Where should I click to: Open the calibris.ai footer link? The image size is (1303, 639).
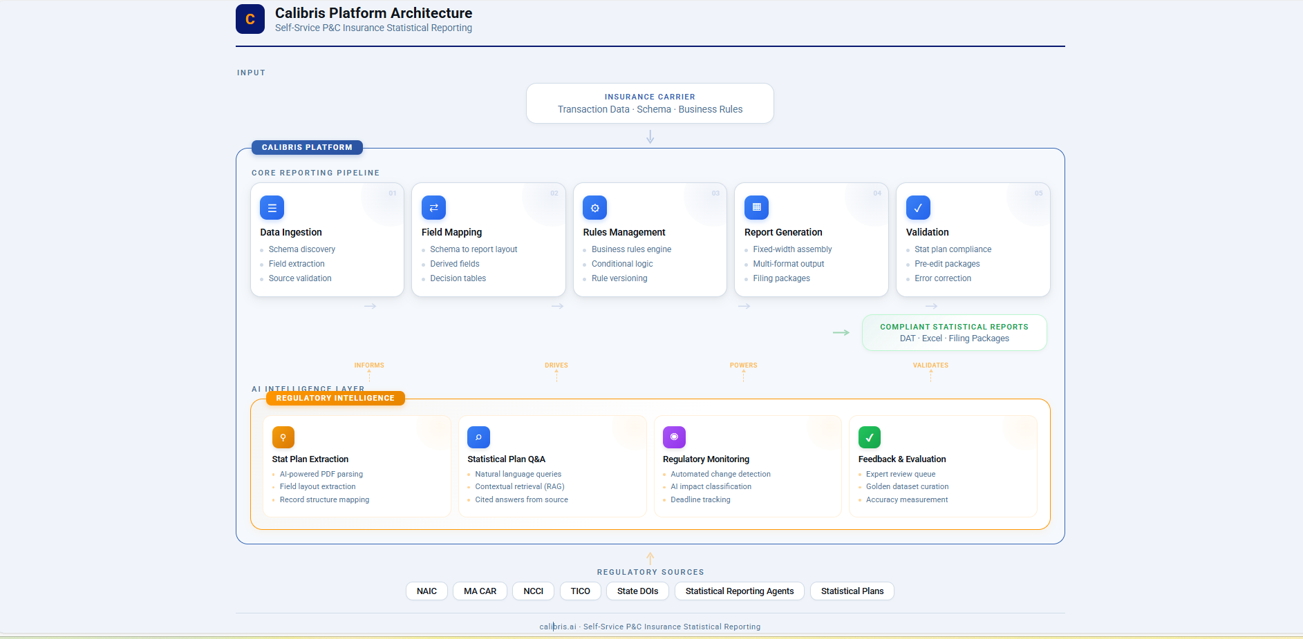tap(556, 627)
